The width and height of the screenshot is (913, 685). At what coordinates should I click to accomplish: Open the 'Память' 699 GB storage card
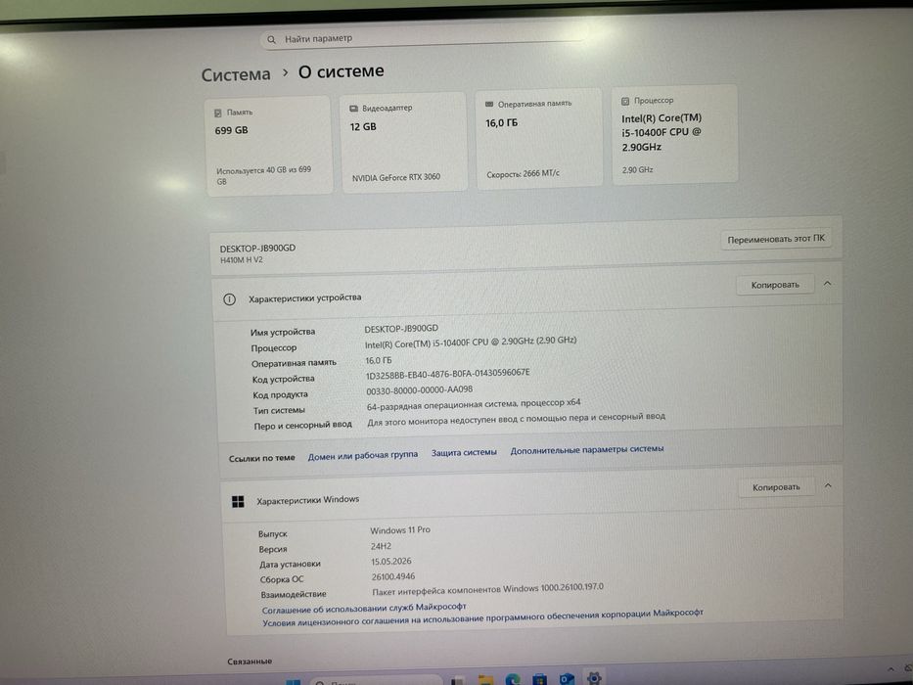tap(268, 146)
